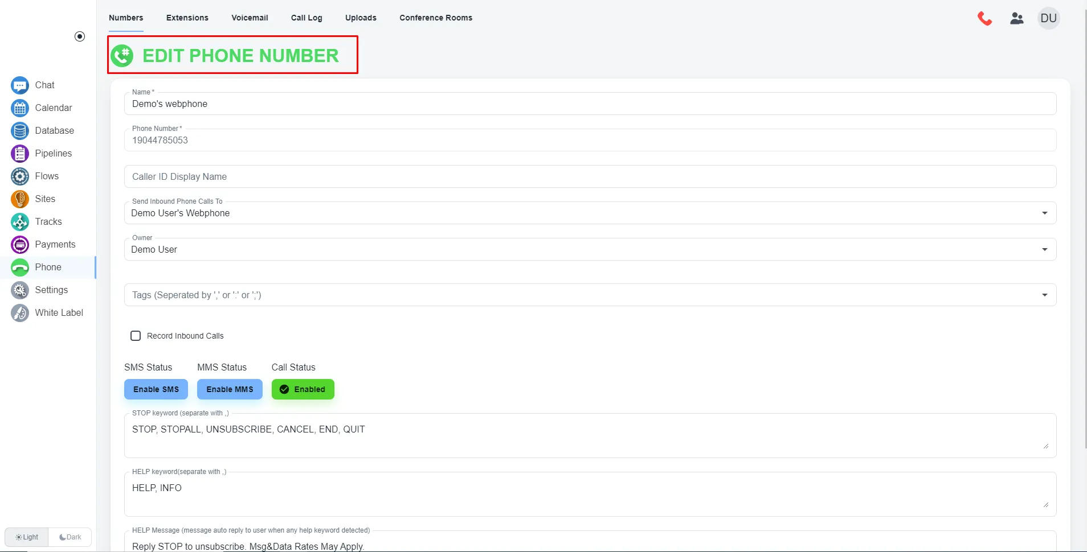The width and height of the screenshot is (1087, 552).
Task: Open the Payments sidebar icon
Action: coord(20,245)
